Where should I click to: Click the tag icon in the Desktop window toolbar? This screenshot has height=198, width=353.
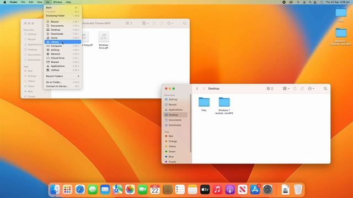(x=302, y=89)
